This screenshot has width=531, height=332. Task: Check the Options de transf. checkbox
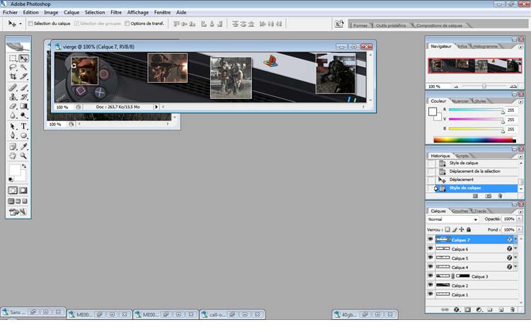(x=127, y=23)
